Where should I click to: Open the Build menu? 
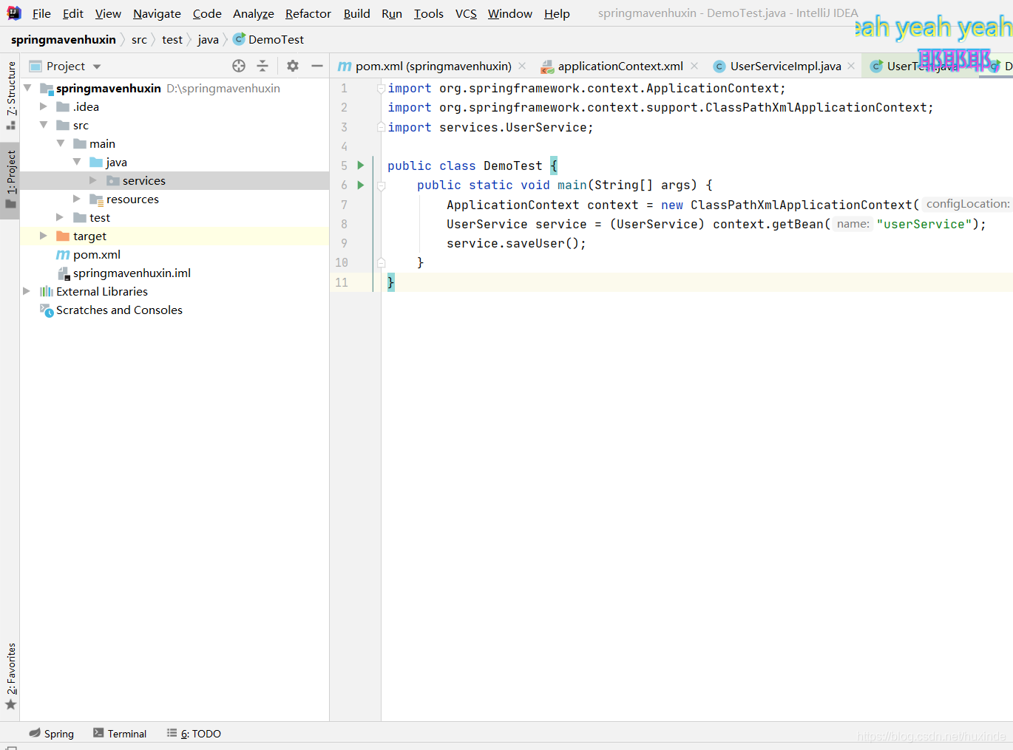(357, 13)
